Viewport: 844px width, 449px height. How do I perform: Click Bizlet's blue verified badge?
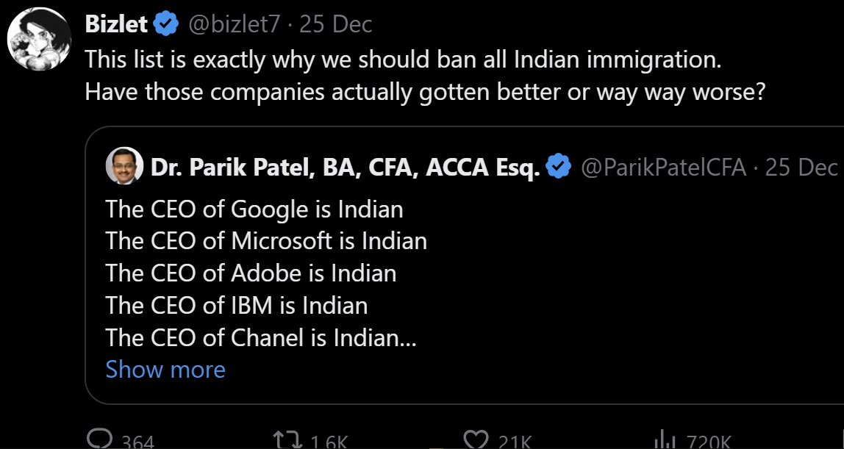(167, 25)
